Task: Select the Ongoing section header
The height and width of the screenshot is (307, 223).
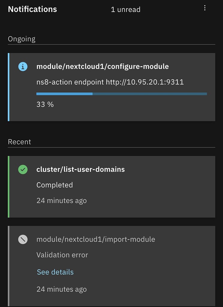Action: pyautogui.click(x=22, y=39)
